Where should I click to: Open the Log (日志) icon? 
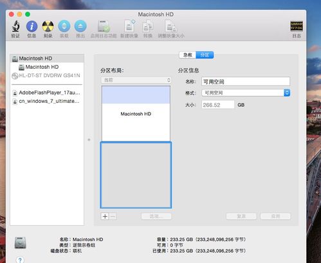pos(297,26)
